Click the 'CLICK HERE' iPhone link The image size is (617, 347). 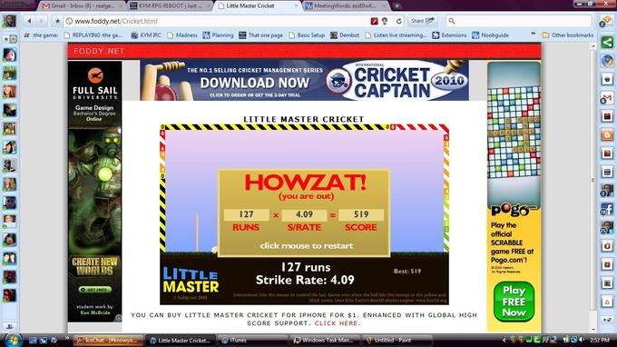click(338, 323)
